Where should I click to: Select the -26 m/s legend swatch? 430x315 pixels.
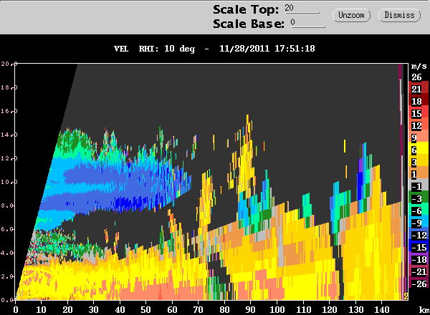419,282
